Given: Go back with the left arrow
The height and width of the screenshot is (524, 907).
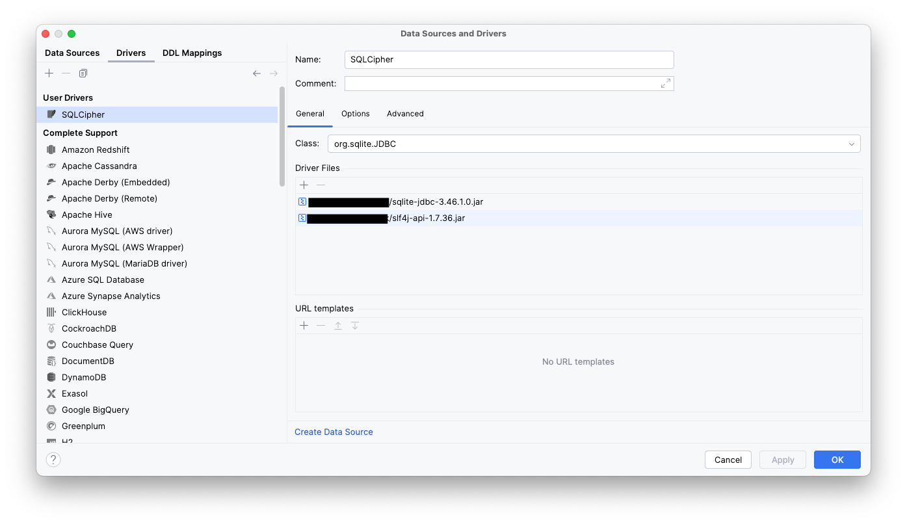Looking at the screenshot, I should click(x=257, y=73).
